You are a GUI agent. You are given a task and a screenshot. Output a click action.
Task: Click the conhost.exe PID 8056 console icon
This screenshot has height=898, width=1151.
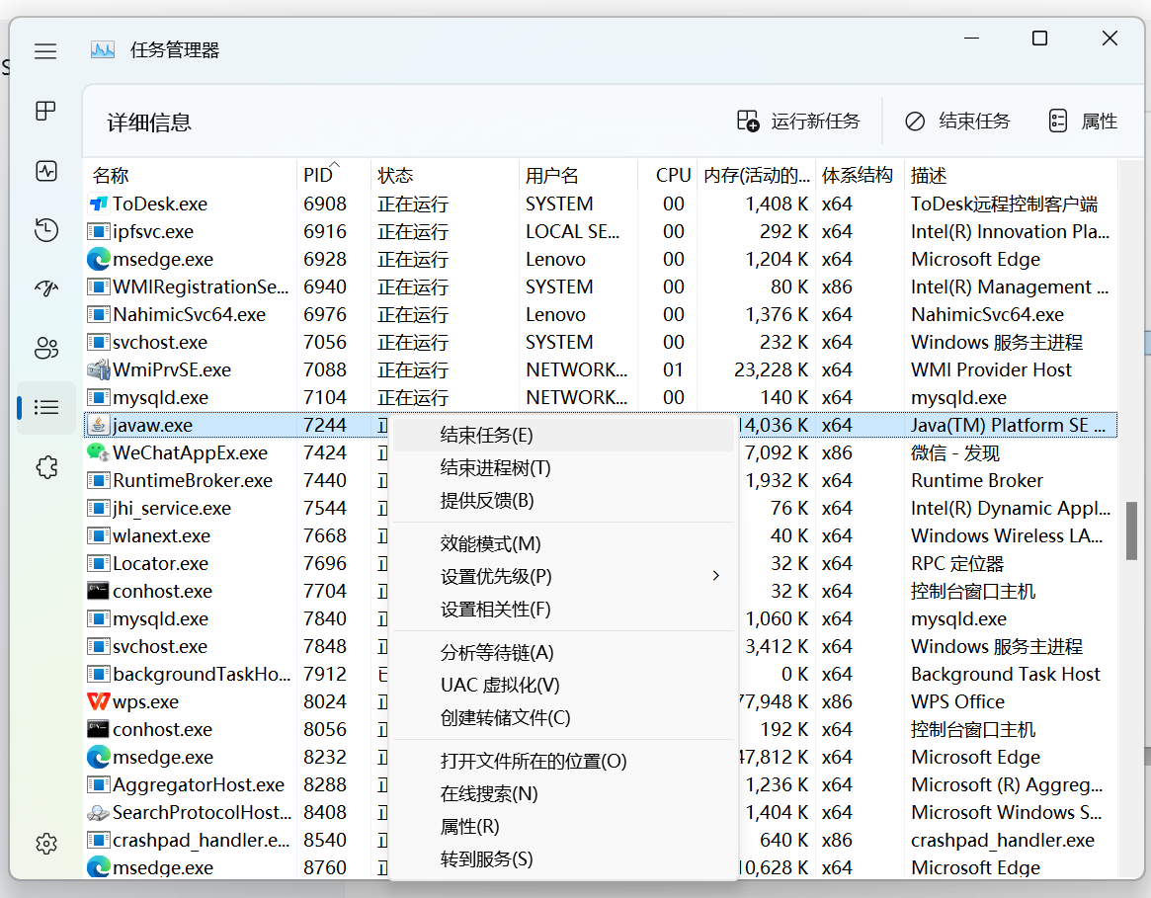point(99,729)
